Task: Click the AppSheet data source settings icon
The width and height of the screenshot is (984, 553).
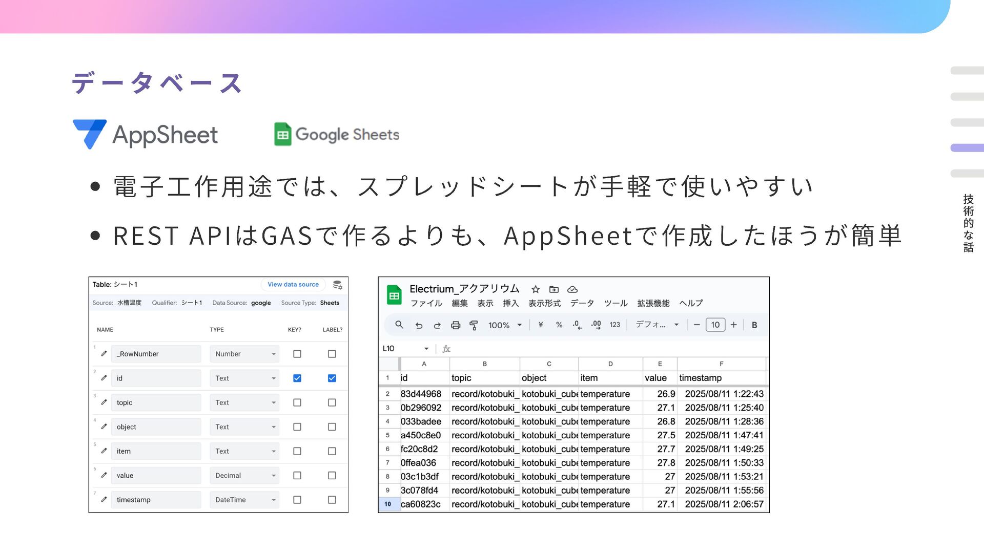Action: (337, 285)
